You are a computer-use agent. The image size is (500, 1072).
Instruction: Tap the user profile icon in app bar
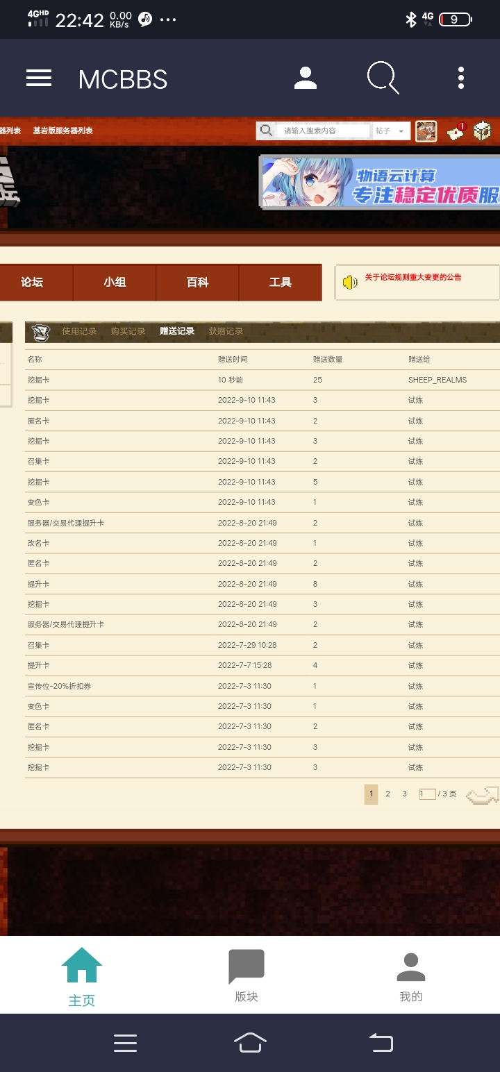click(306, 78)
